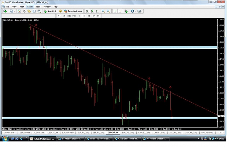Expand the Indicators list dropdown
Screen dimensions: 229x147
(127, 11)
